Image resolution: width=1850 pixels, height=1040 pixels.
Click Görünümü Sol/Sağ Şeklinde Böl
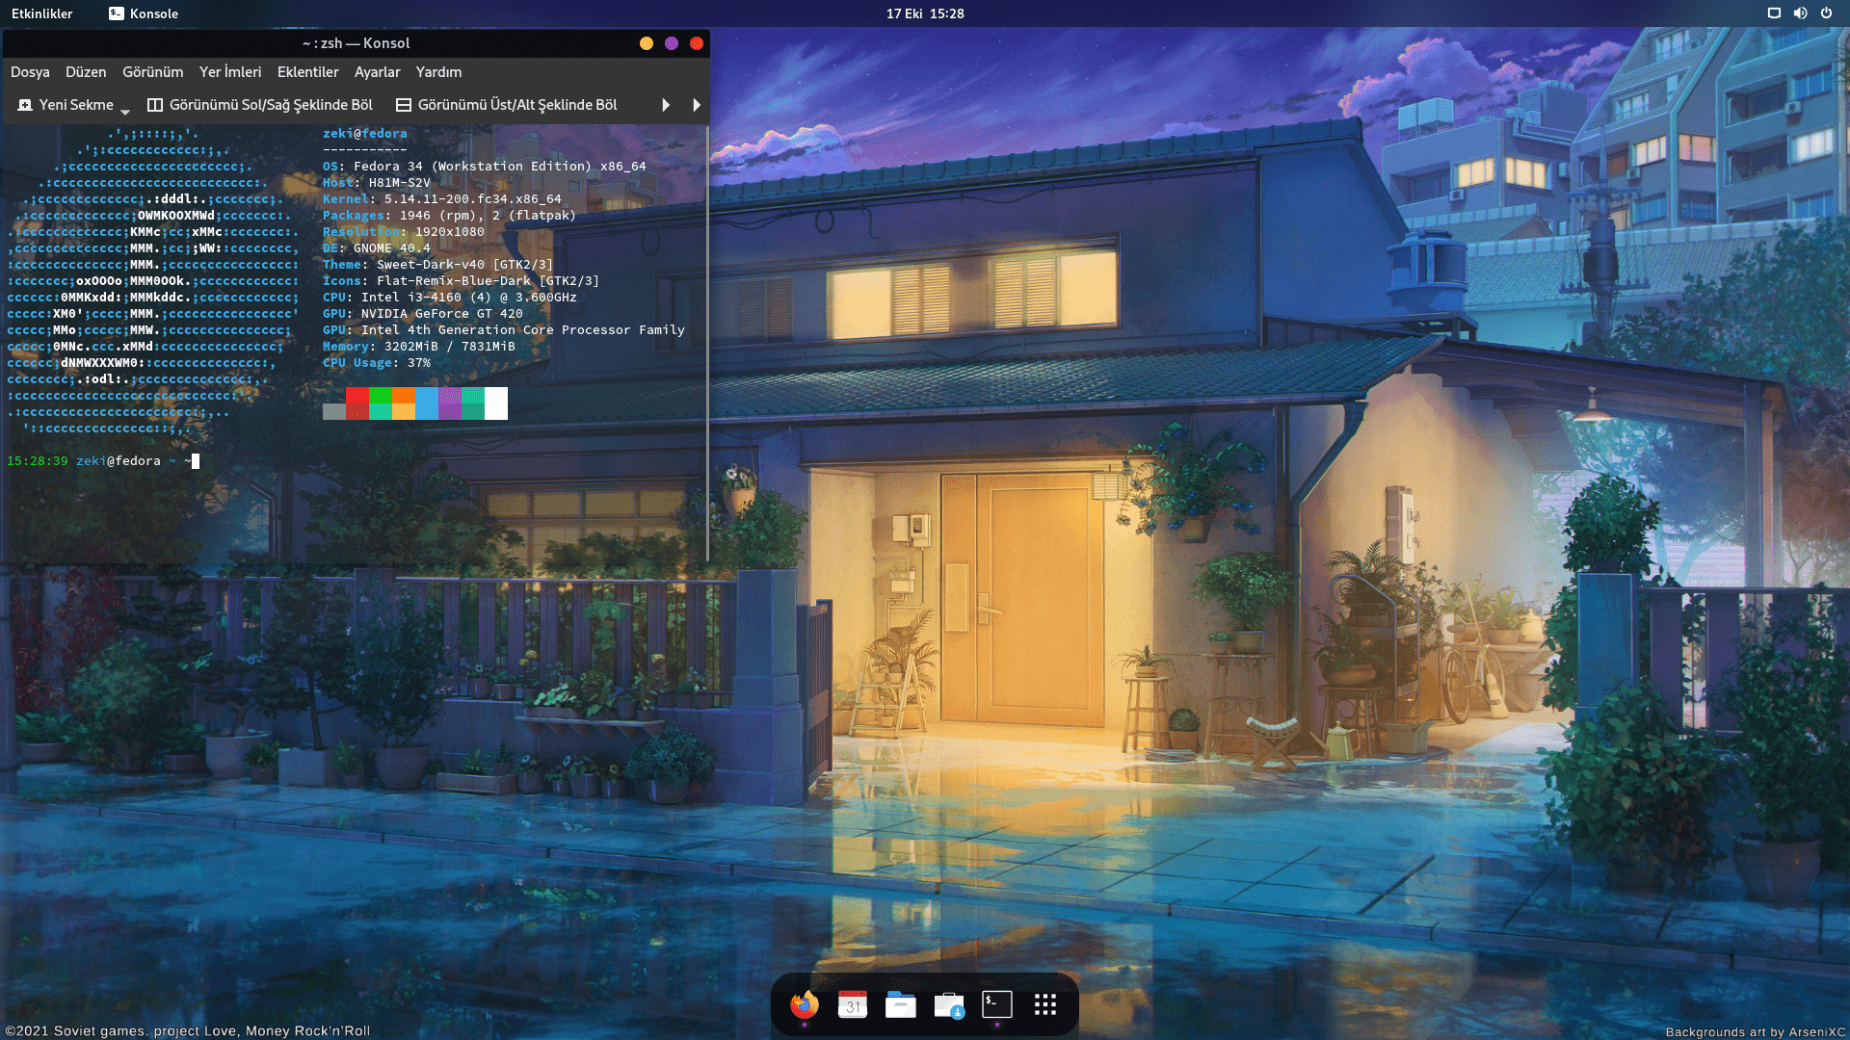(260, 105)
